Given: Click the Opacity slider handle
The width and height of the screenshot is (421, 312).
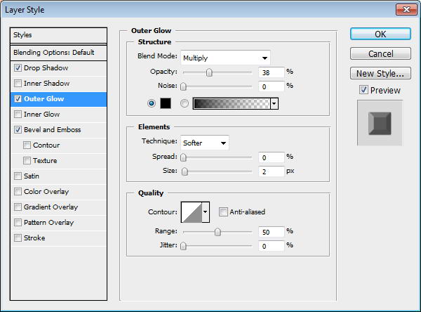Looking at the screenshot, I should [209, 72].
